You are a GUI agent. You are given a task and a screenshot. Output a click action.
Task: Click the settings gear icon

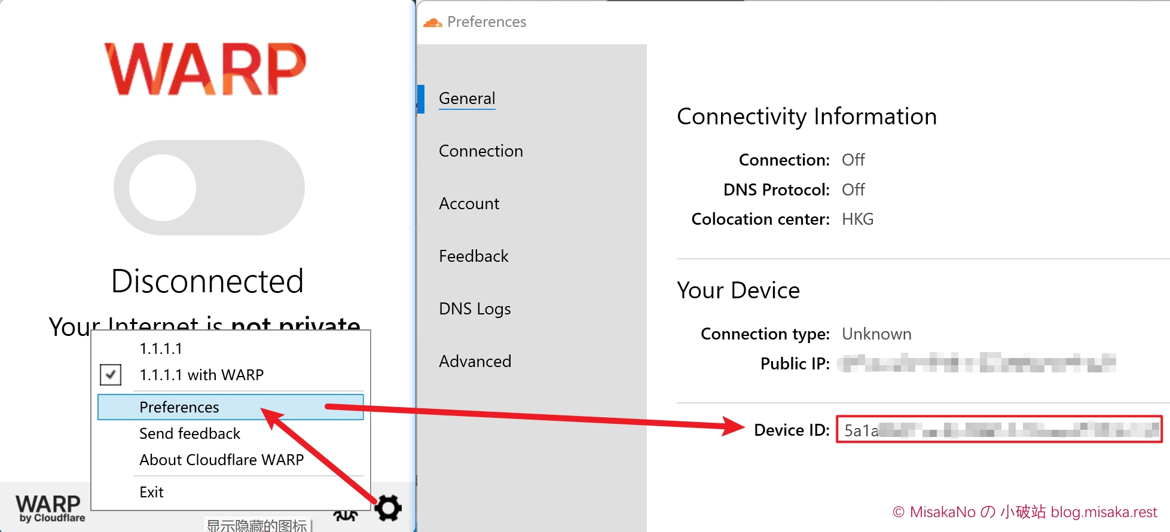(x=388, y=507)
